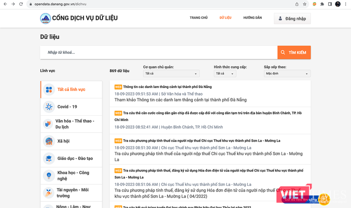Open the HƯỚNG DẪN menu item
This screenshot has height=208, width=351.
pos(252,18)
